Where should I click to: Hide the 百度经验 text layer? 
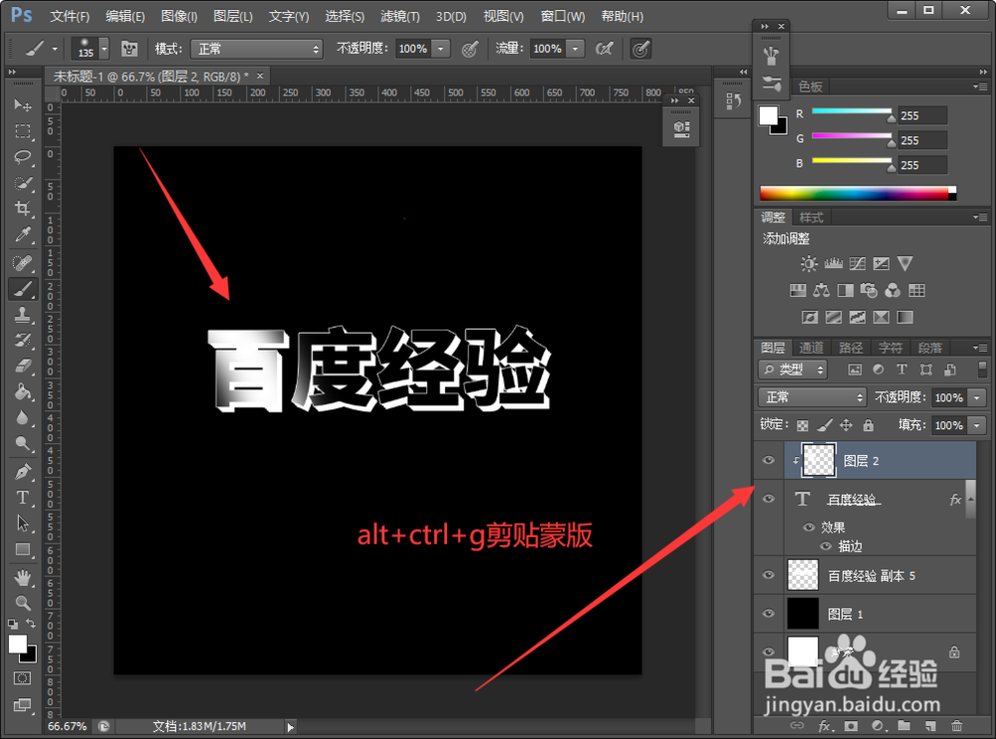click(768, 499)
